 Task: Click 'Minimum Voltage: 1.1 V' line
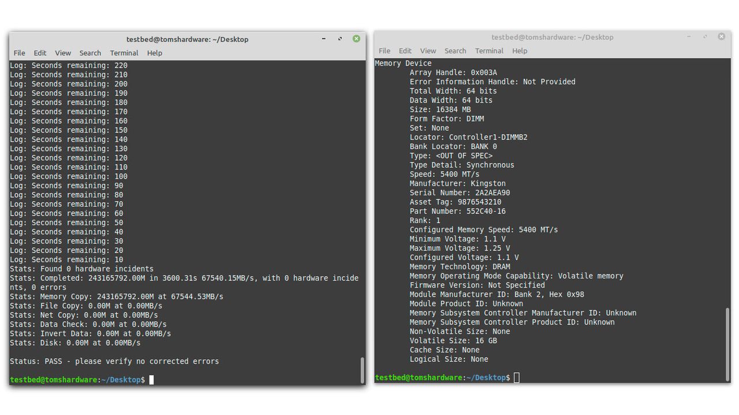tap(458, 239)
